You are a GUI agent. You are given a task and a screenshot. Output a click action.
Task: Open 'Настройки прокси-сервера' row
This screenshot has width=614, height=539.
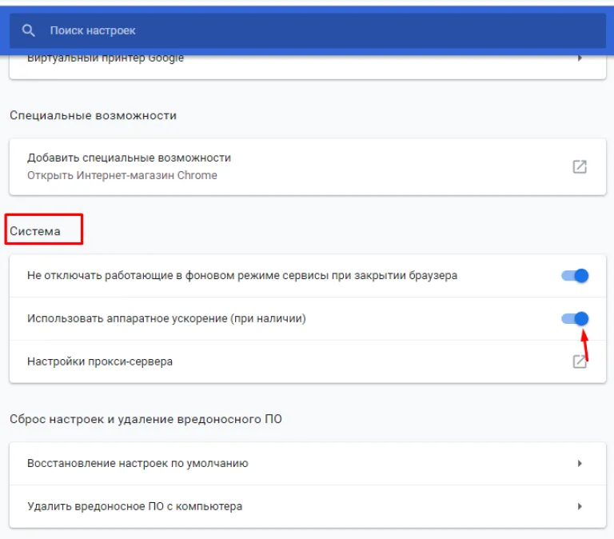point(308,361)
